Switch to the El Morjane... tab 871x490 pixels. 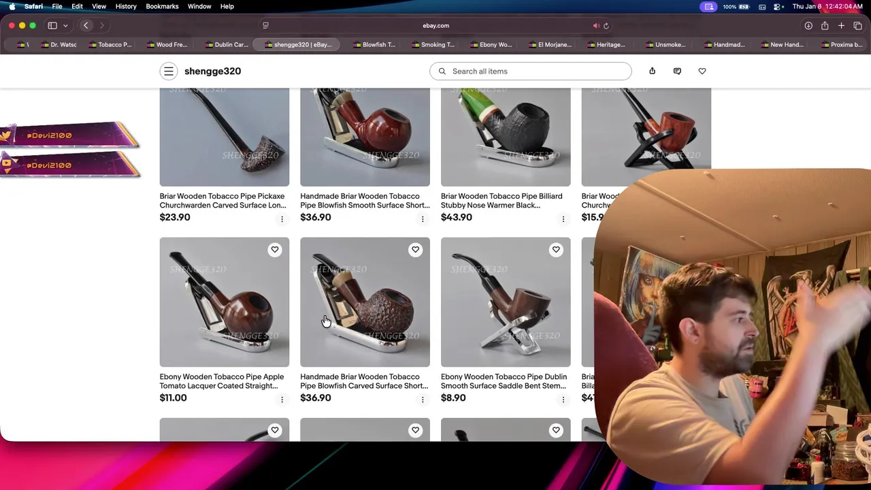(x=549, y=45)
